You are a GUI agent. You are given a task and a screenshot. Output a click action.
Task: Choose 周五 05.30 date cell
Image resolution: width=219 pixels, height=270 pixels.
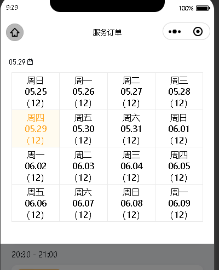[x=83, y=128]
